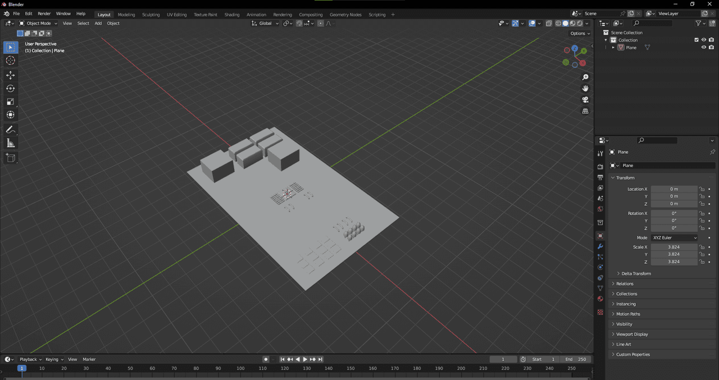Toggle camera view in viewport
This screenshot has height=380, width=719.
(x=585, y=100)
